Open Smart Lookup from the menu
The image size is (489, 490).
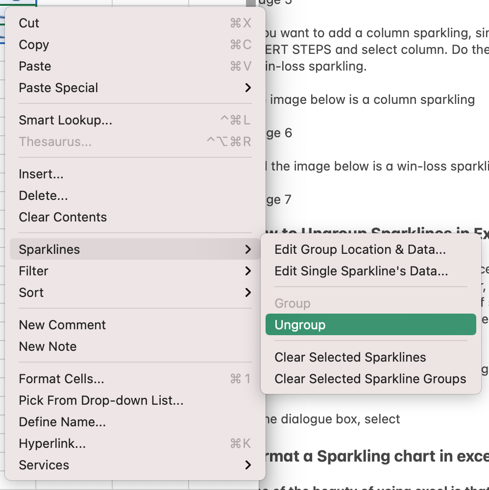tap(65, 120)
